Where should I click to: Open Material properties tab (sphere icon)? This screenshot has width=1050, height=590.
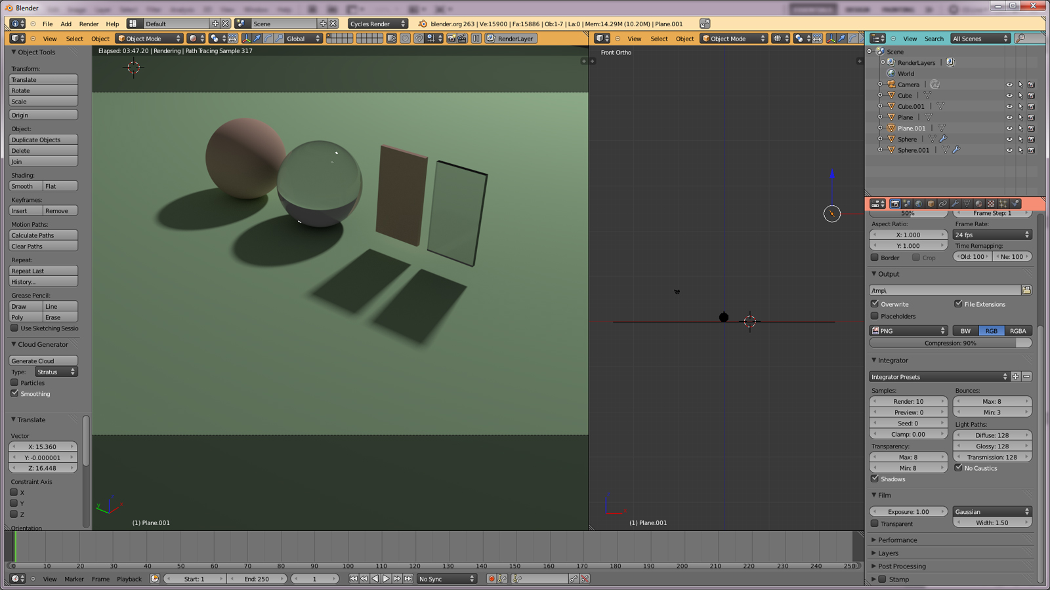pyautogui.click(x=978, y=204)
